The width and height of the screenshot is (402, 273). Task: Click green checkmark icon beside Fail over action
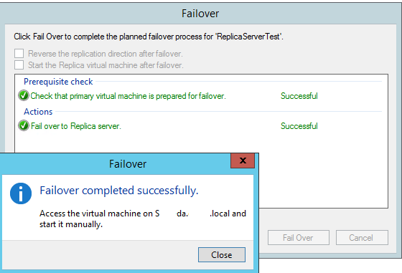[x=24, y=125]
